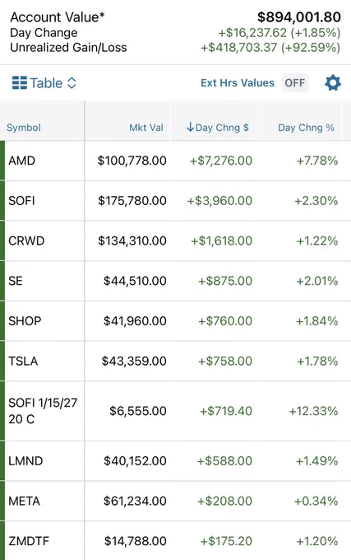Viewport: 351px width, 560px height.
Task: Sort by the Symbol column header
Action: pos(24,128)
